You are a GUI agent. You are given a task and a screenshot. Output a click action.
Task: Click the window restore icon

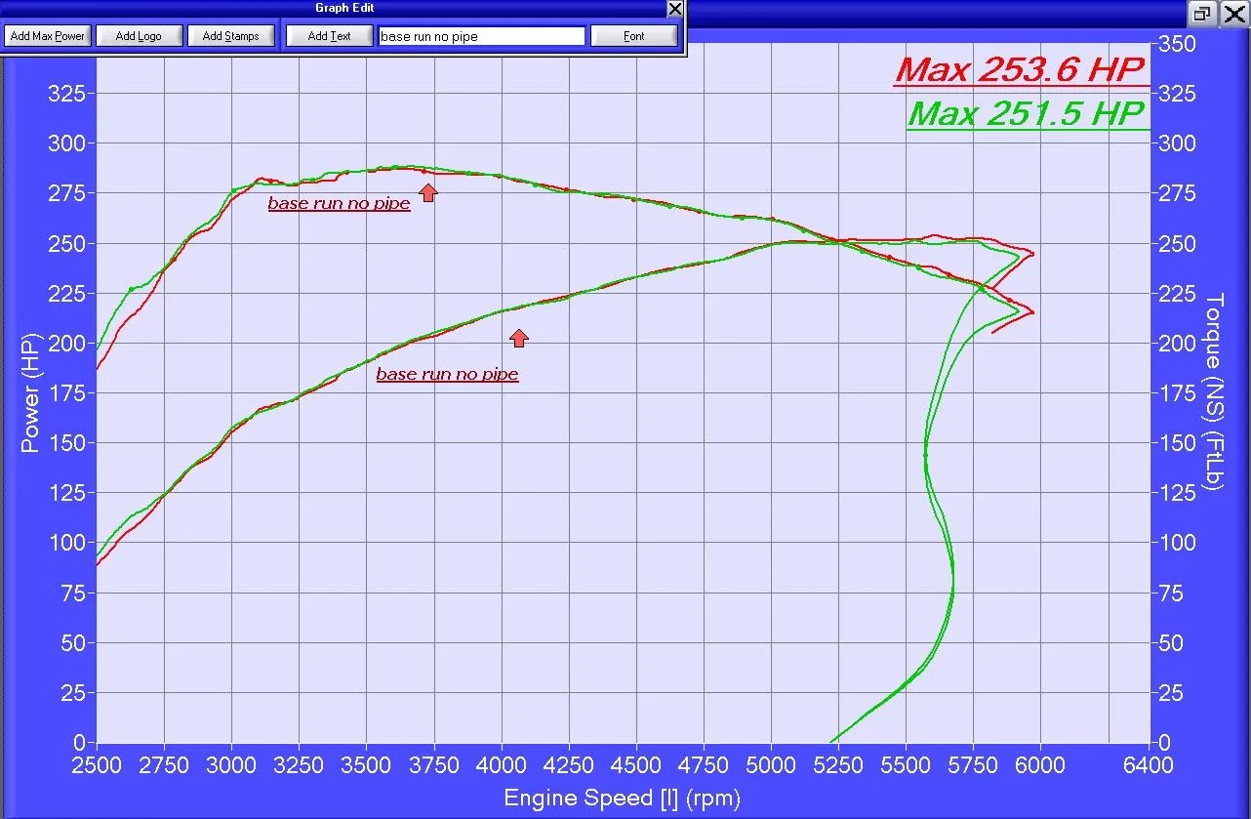coord(1202,14)
